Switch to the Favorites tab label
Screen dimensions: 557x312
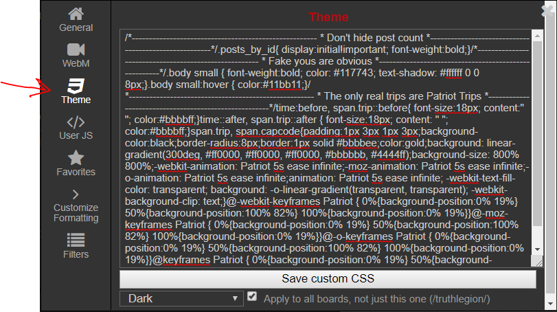76,172
